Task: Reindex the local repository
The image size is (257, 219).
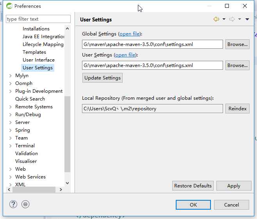Action: pos(237,109)
